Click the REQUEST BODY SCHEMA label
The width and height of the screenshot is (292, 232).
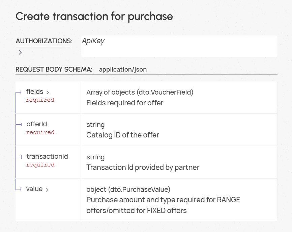click(x=54, y=69)
